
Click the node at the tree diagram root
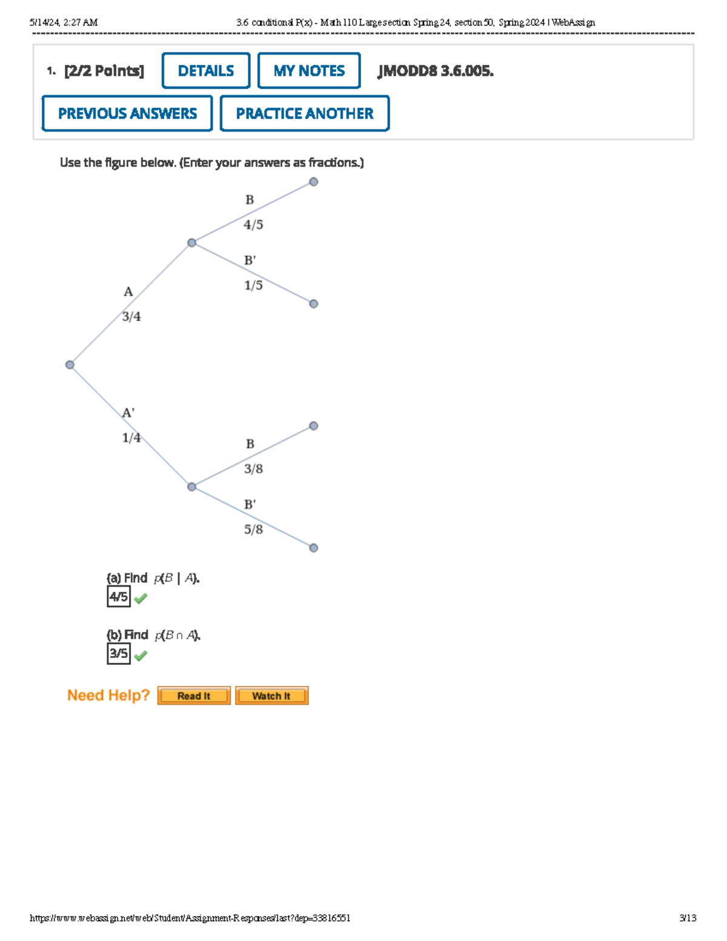70,364
